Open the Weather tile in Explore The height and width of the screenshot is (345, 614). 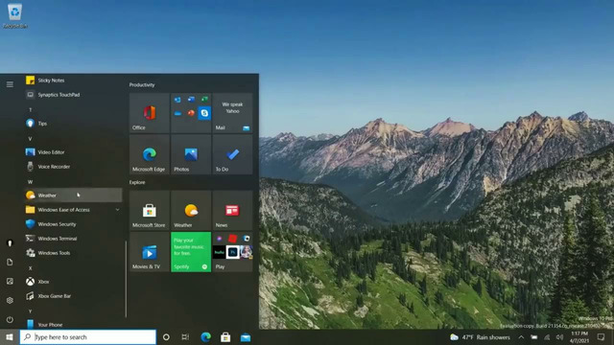[191, 211]
